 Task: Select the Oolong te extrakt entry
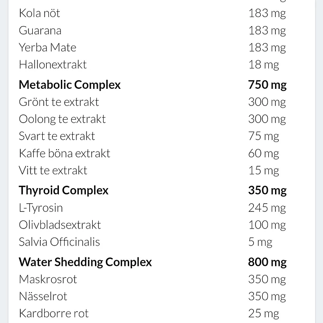click(62, 119)
